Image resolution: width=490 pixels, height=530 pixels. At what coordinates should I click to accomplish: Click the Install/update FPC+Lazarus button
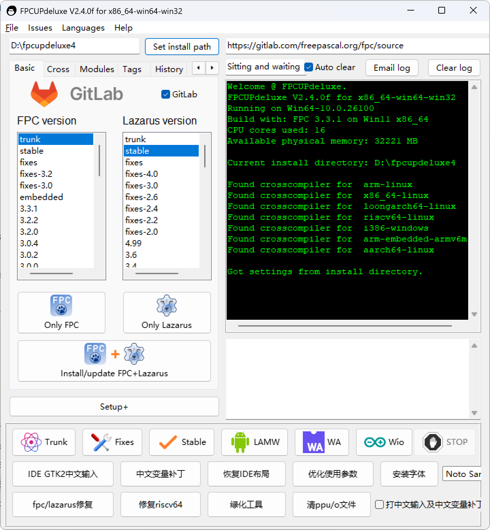114,361
